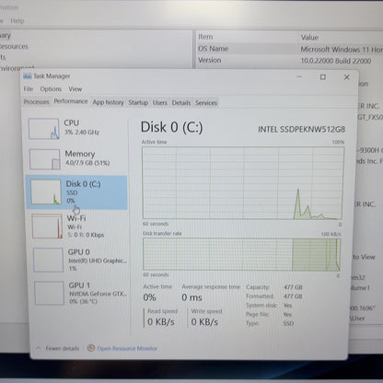This screenshot has height=383, width=383.
Task: Click the Task Manager title bar icon
Action: 28,76
